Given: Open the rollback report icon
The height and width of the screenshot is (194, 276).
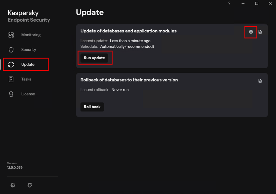Looking at the screenshot, I should pos(260,81).
